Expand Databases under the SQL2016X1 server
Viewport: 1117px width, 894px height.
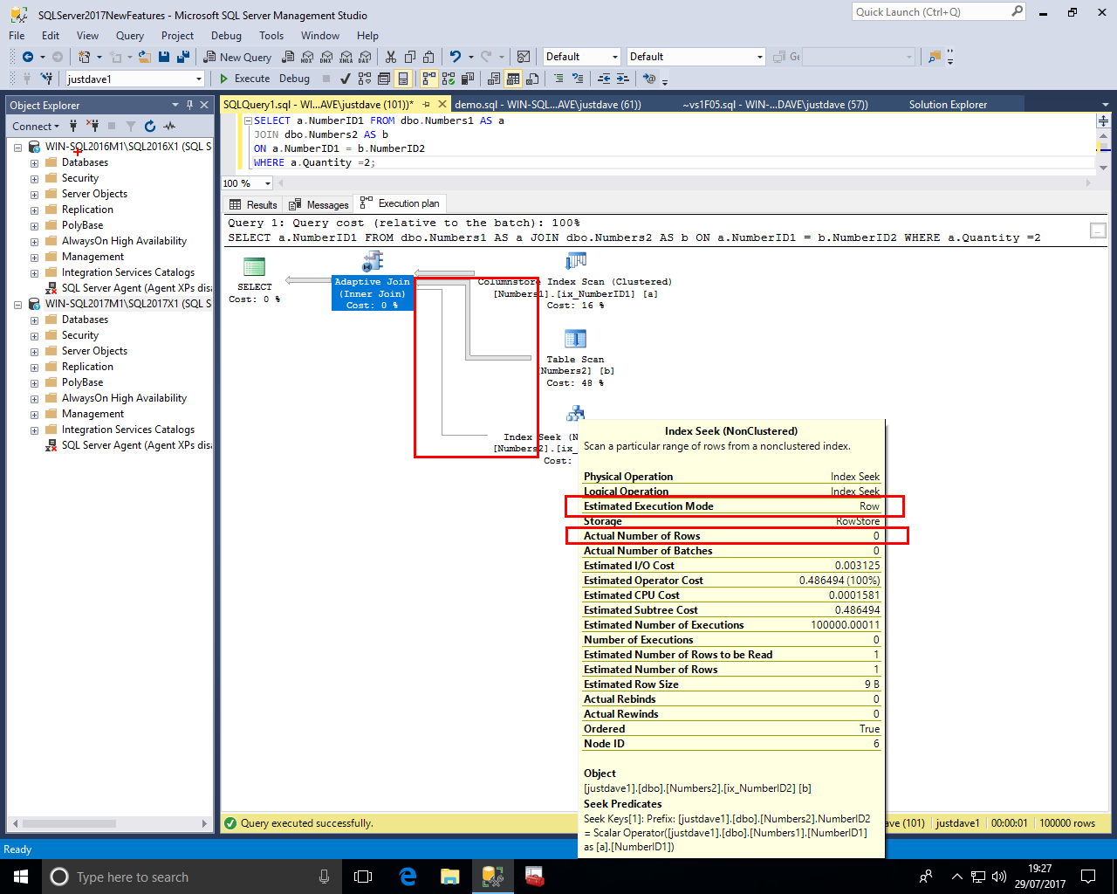(x=34, y=163)
